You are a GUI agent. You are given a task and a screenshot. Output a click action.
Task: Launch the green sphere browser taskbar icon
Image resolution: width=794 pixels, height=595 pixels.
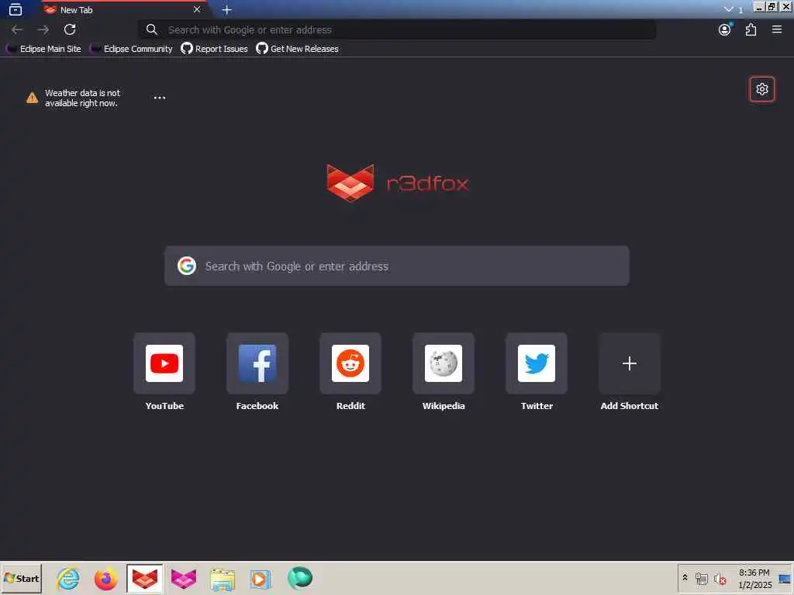[x=300, y=578]
